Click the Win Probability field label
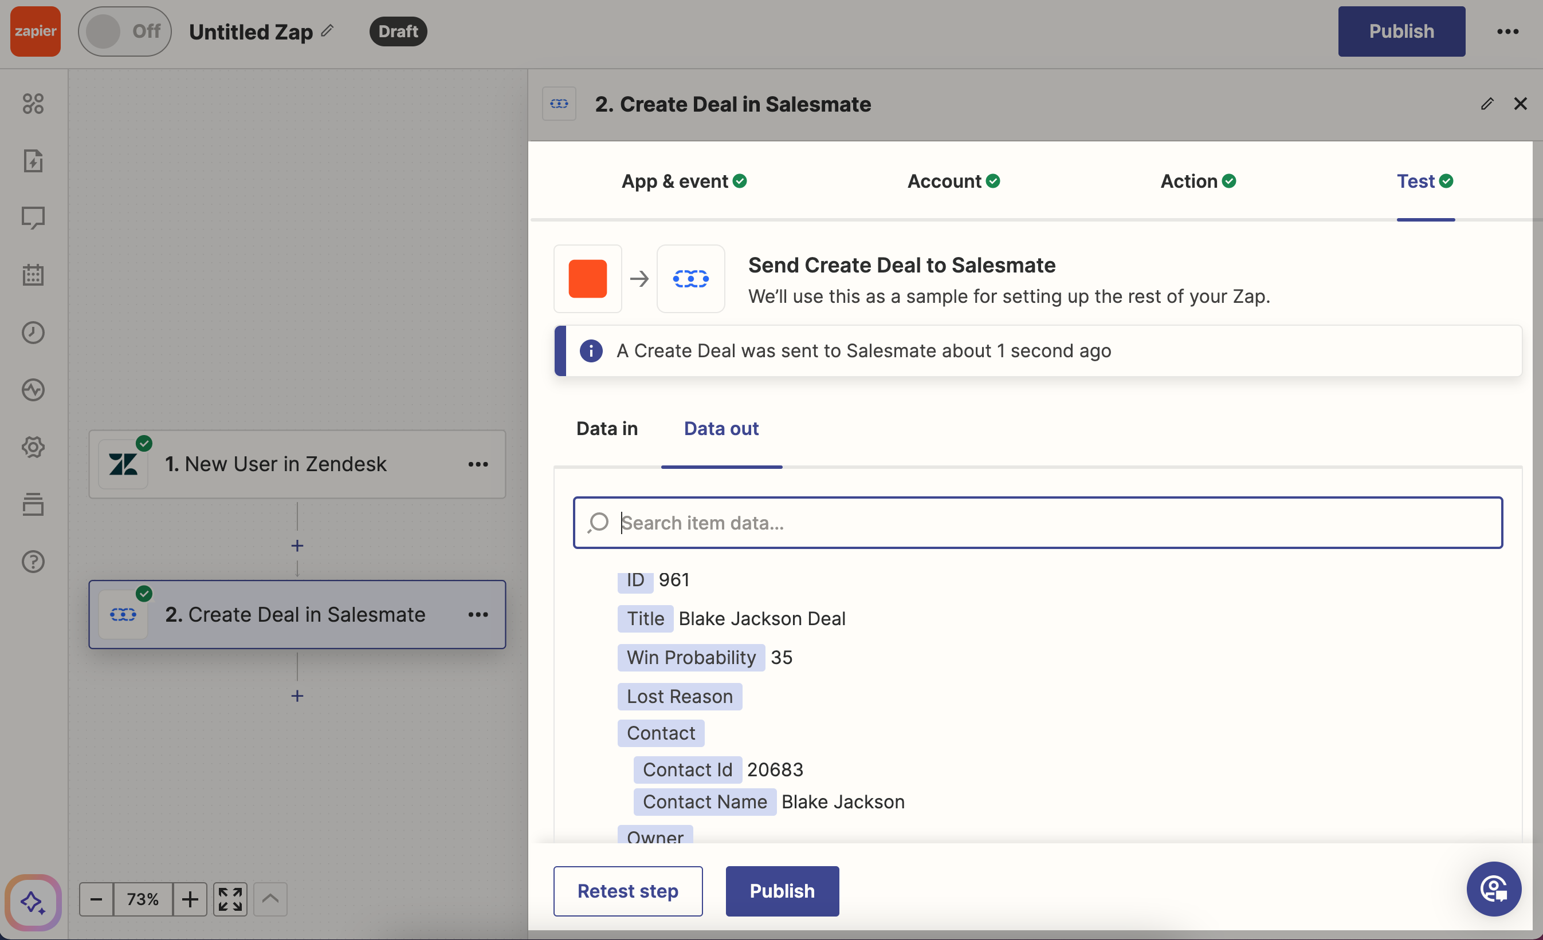 (691, 658)
